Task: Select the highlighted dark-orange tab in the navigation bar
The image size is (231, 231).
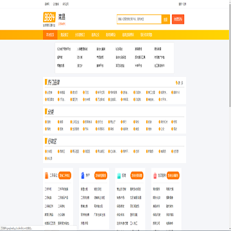Action: point(50,35)
